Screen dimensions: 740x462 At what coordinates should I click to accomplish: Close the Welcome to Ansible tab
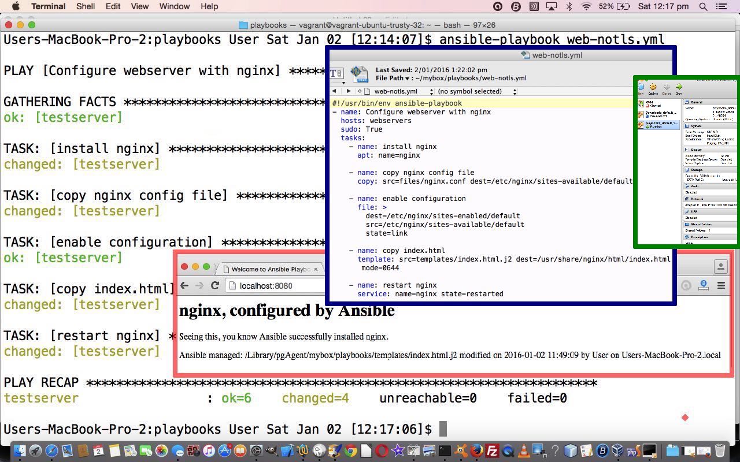[316, 269]
